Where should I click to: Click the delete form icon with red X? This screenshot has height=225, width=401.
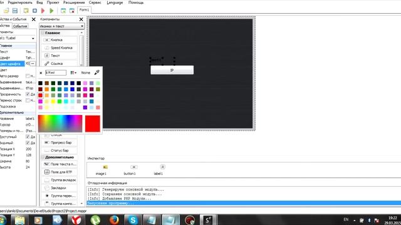[x=72, y=11]
